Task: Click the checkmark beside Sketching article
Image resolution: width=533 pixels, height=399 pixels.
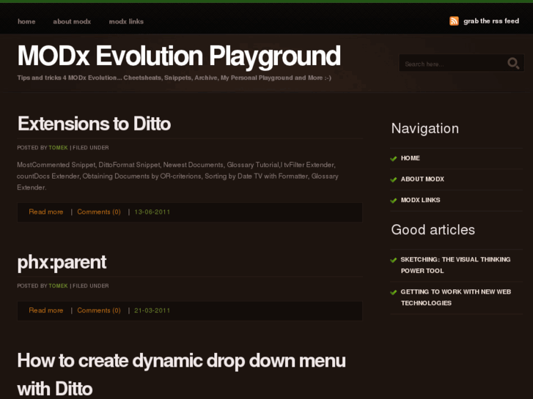Action: click(393, 260)
